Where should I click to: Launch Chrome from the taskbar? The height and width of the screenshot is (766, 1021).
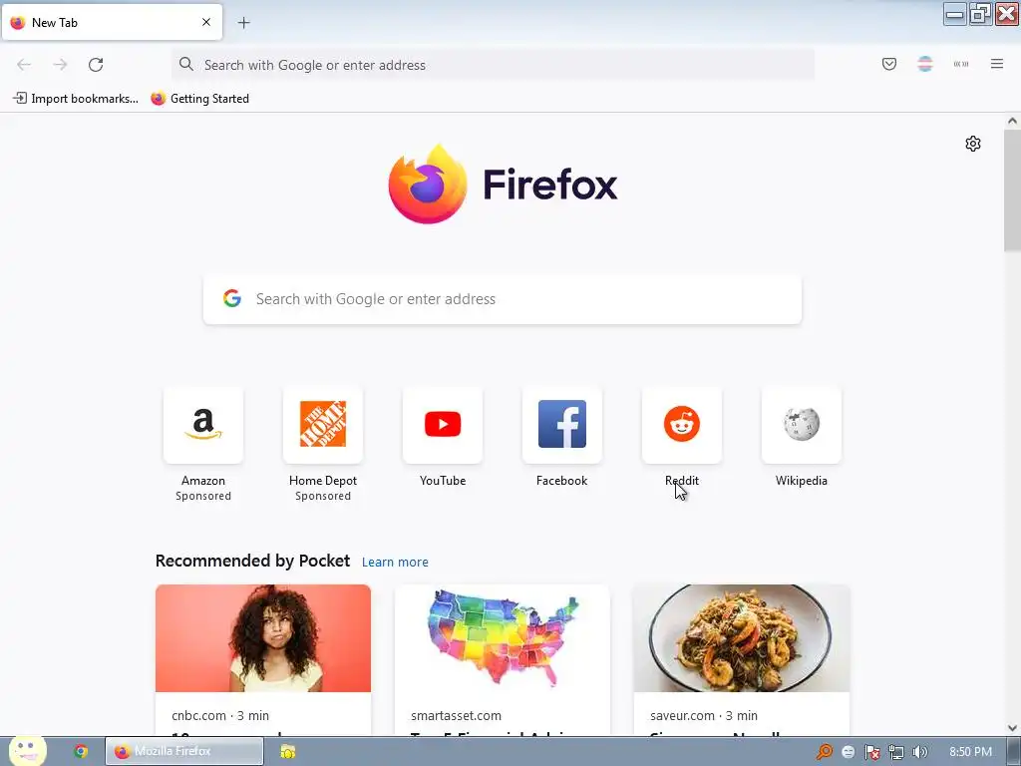(x=81, y=752)
